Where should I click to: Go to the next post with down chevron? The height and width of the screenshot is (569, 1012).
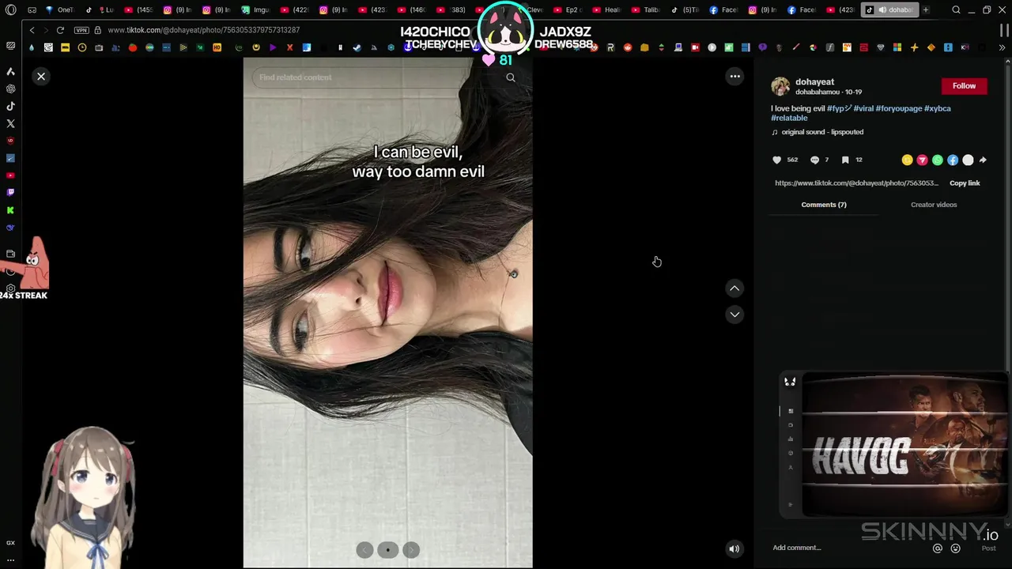click(x=734, y=315)
